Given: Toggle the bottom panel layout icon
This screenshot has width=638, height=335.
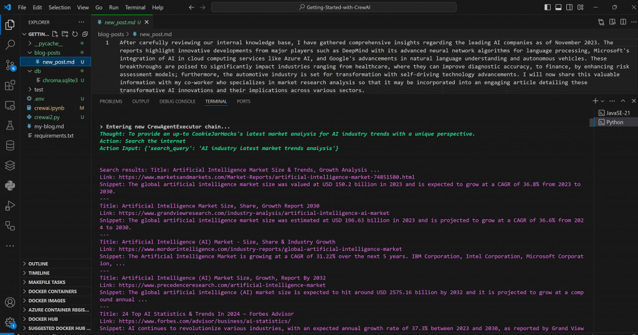Looking at the screenshot, I should click(x=558, y=7).
